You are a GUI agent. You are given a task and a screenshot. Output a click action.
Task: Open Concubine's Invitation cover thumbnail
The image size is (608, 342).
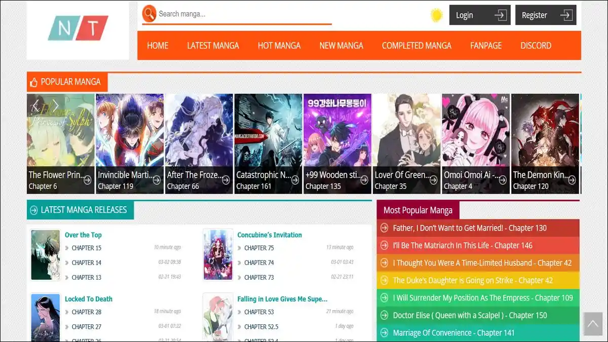coord(218,255)
